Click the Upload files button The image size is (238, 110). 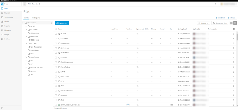click(62, 23)
